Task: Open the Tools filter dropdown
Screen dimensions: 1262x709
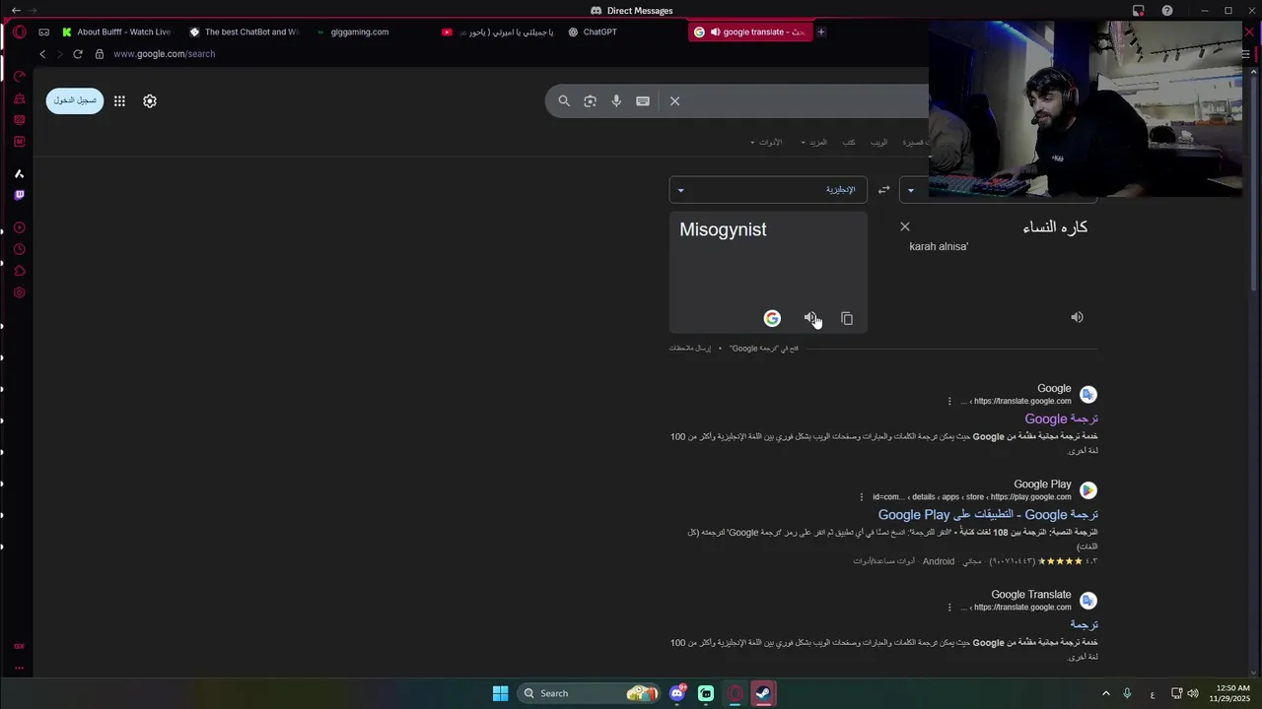Action: (x=766, y=142)
